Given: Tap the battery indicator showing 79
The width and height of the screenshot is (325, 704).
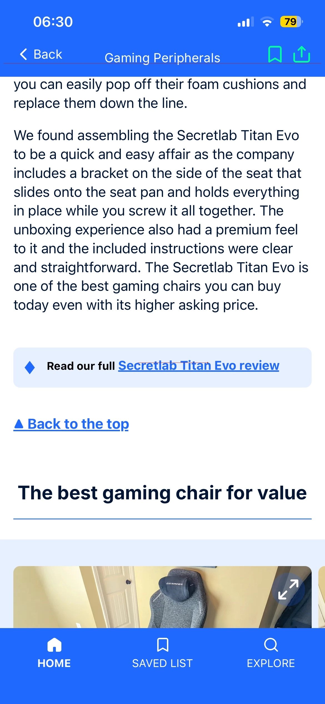Looking at the screenshot, I should (291, 22).
